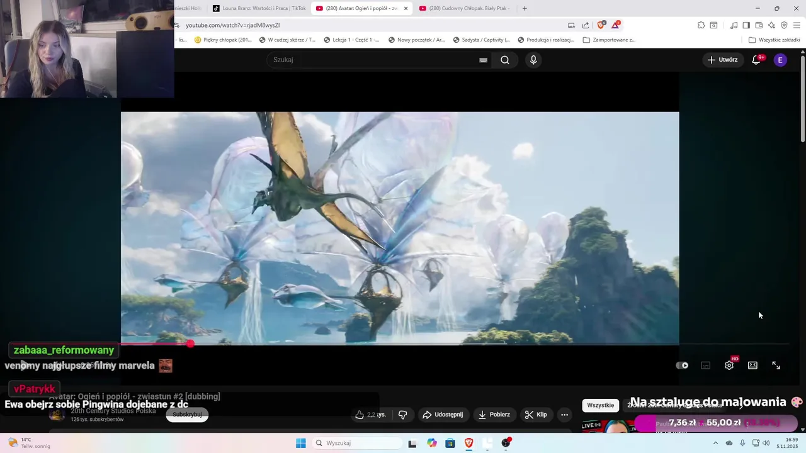
Task: Open Copilot from the taskbar
Action: (x=431, y=443)
